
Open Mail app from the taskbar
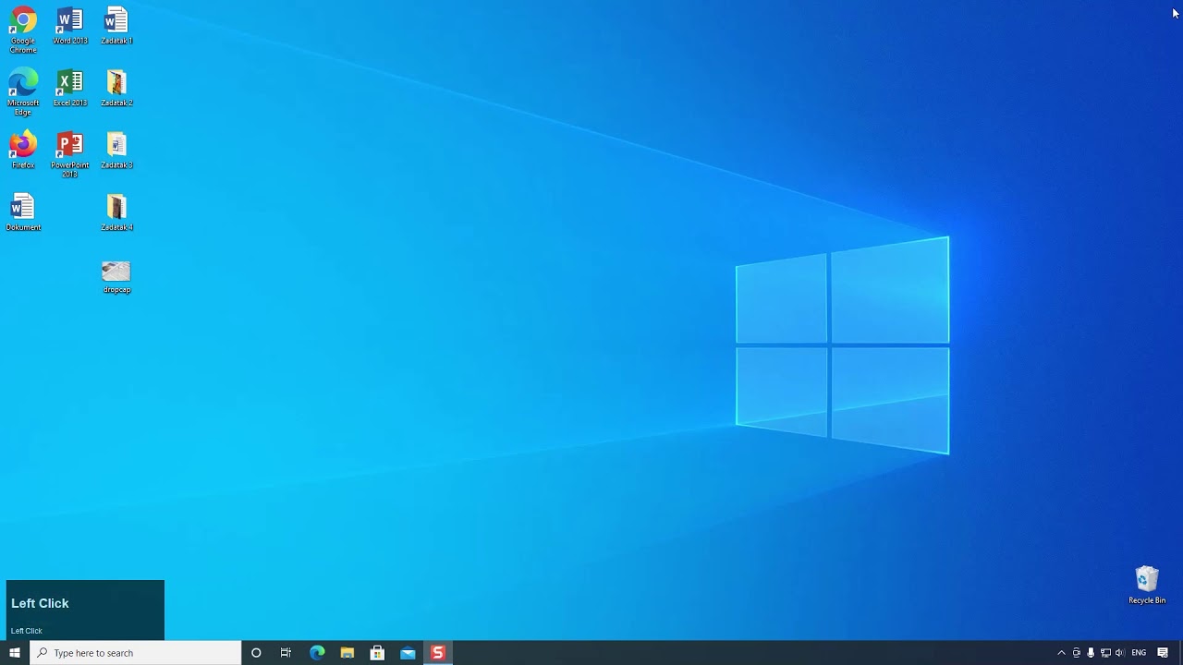point(408,653)
